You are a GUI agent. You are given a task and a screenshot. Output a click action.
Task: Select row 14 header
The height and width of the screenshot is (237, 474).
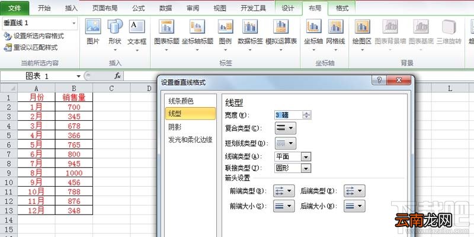click(9, 220)
